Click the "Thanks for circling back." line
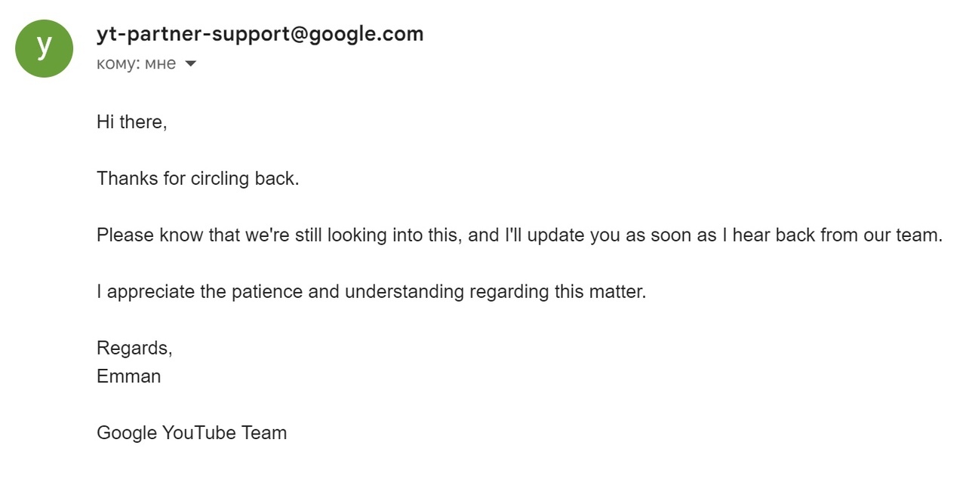Viewport: 966px width, 479px height. coord(198,179)
